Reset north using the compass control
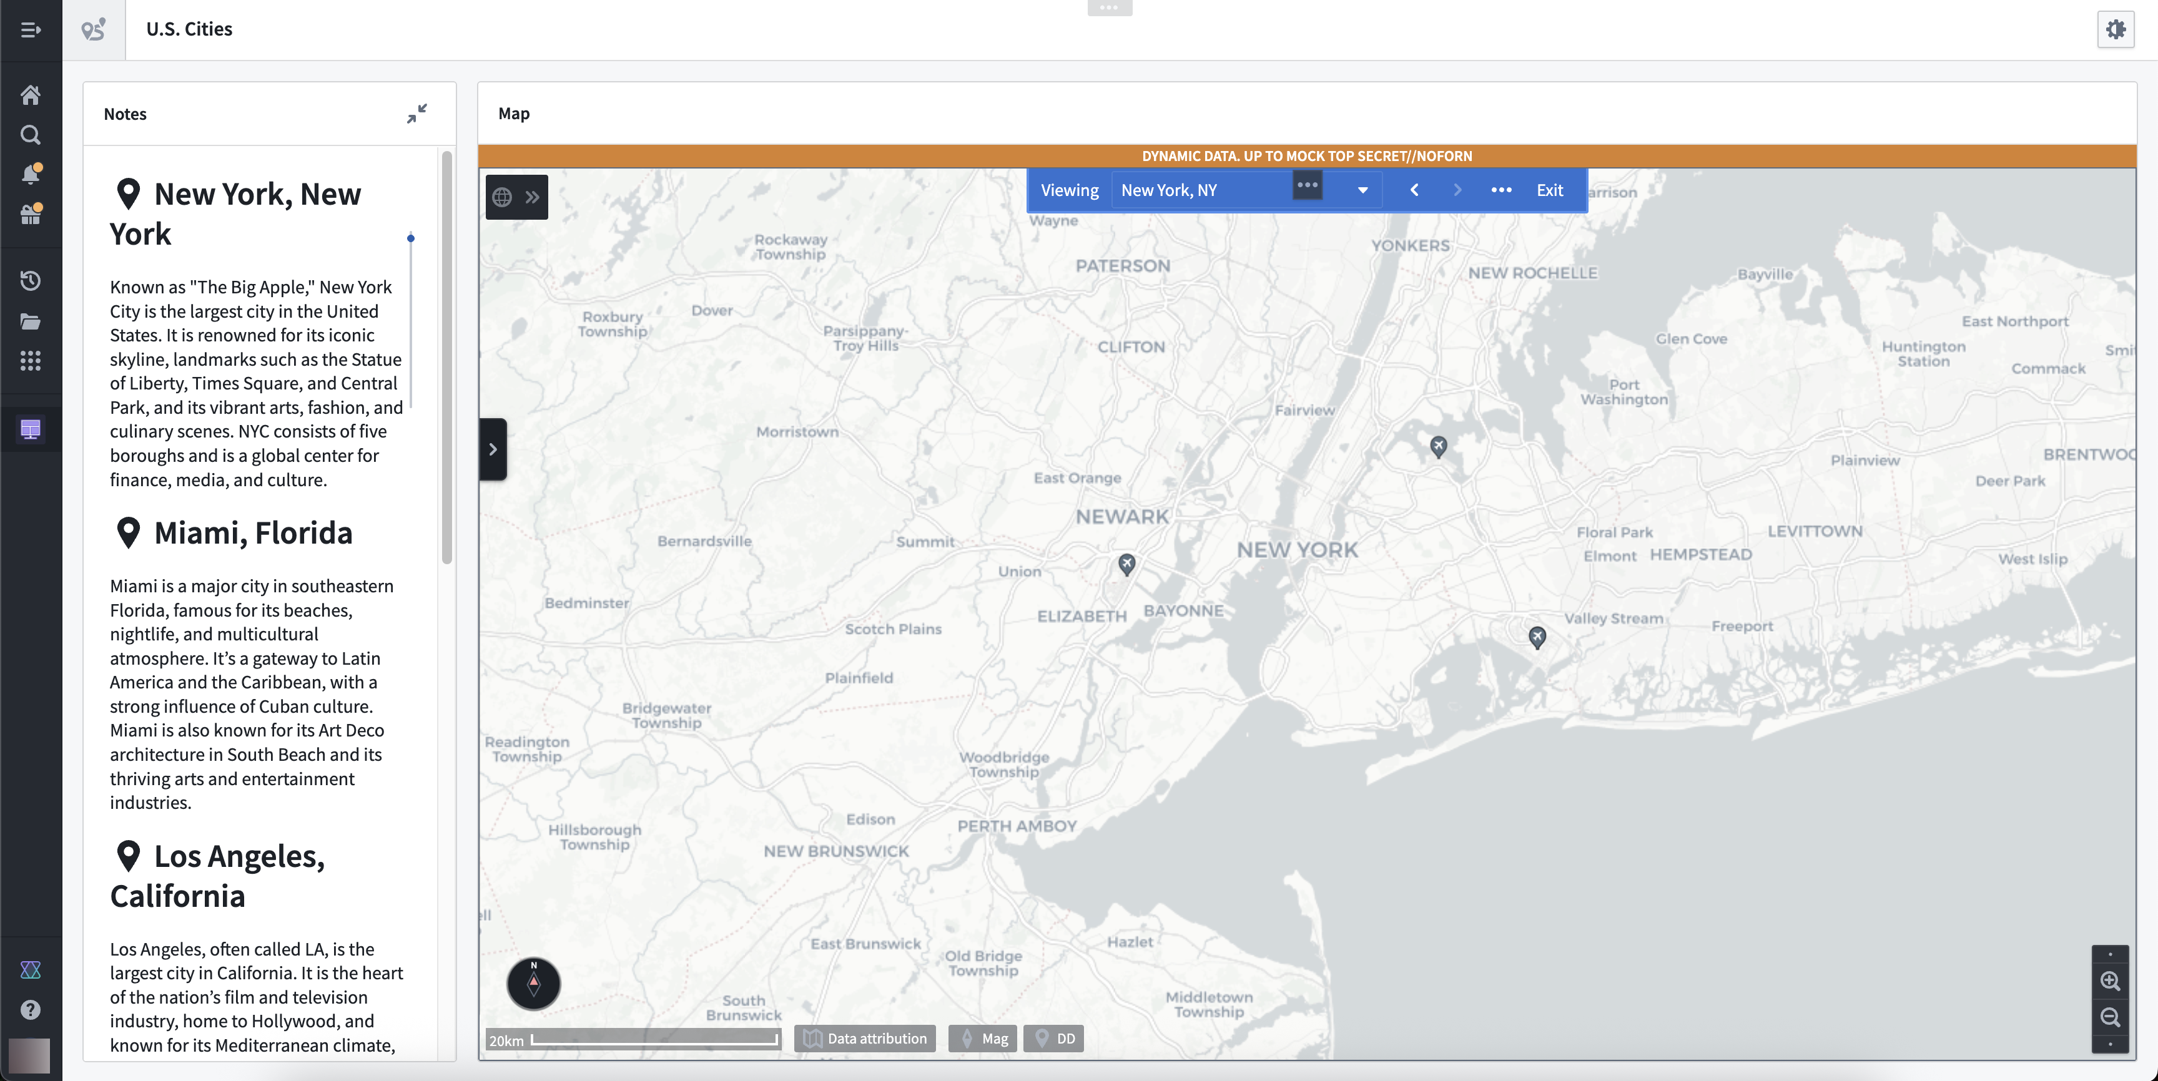 tap(534, 984)
